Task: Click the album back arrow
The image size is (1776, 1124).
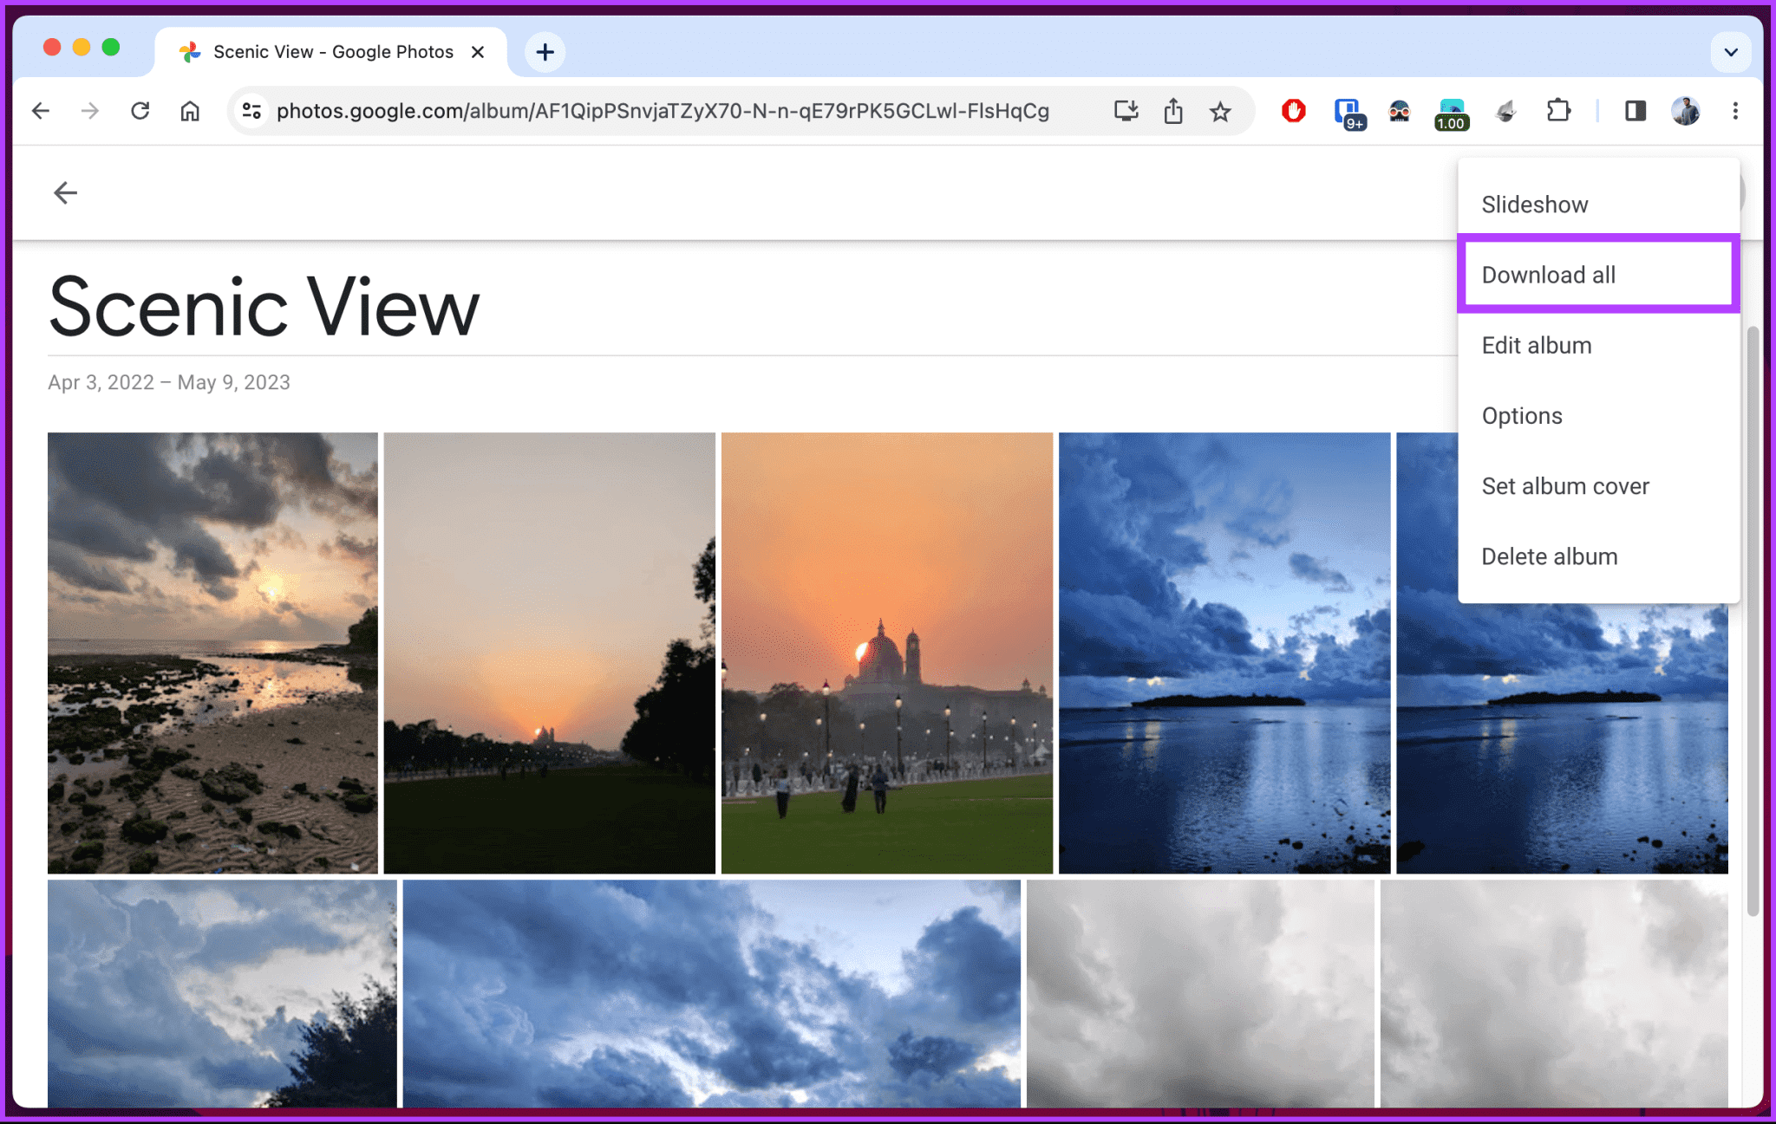Action: coord(65,192)
